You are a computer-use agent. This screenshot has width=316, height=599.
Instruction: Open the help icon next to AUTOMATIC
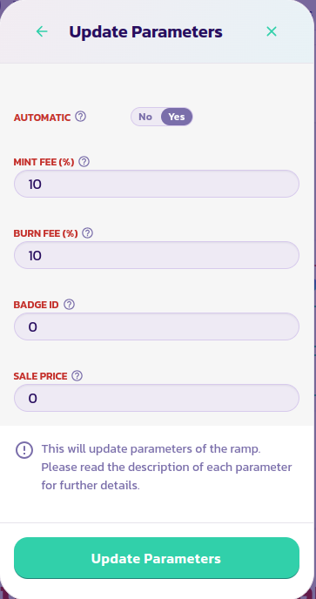(80, 117)
